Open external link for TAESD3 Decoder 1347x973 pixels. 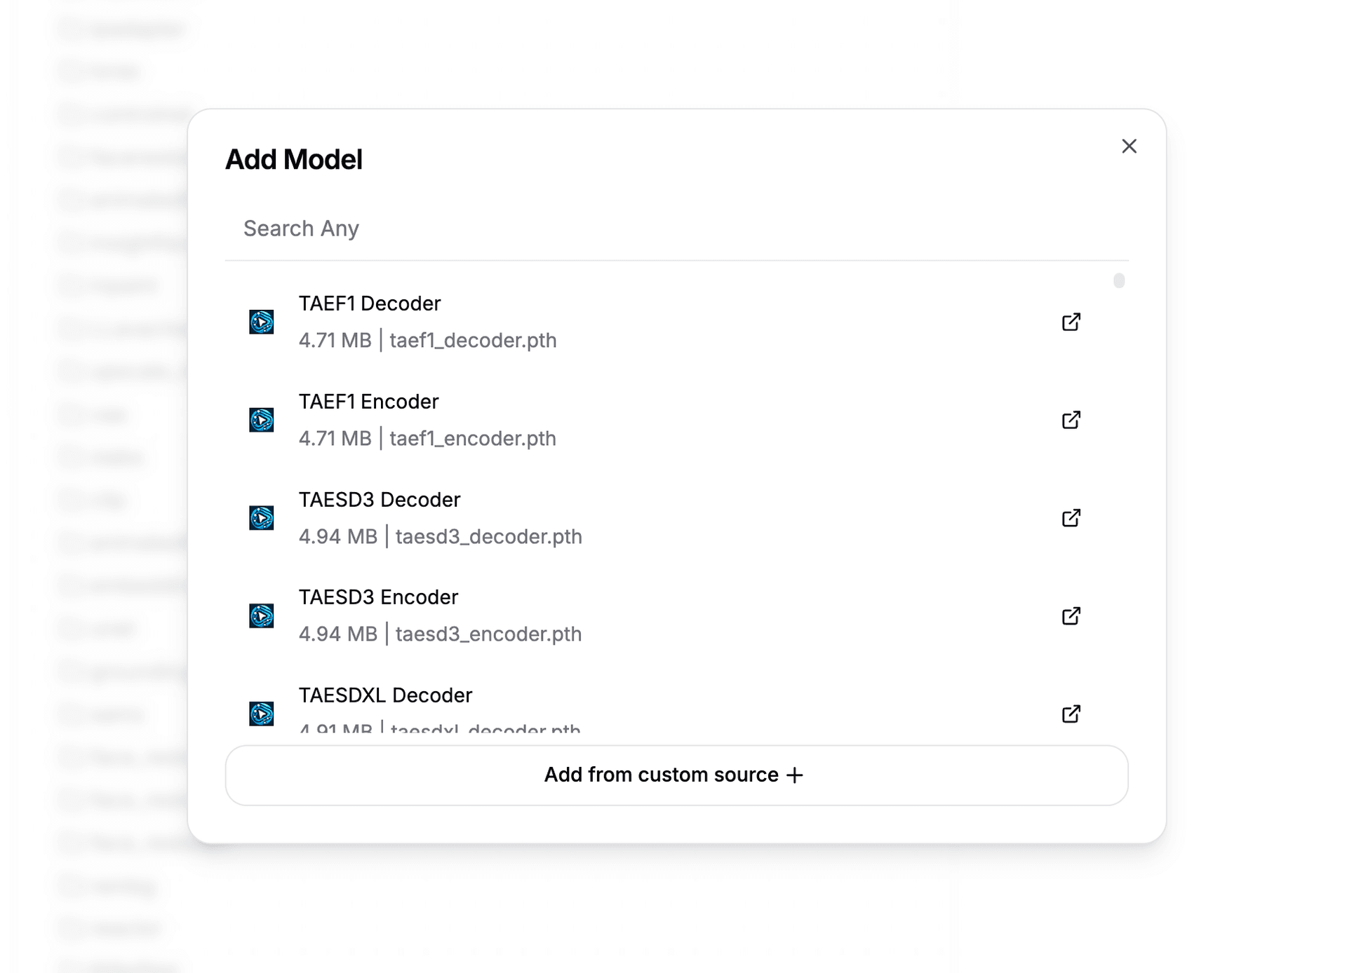[1071, 518]
